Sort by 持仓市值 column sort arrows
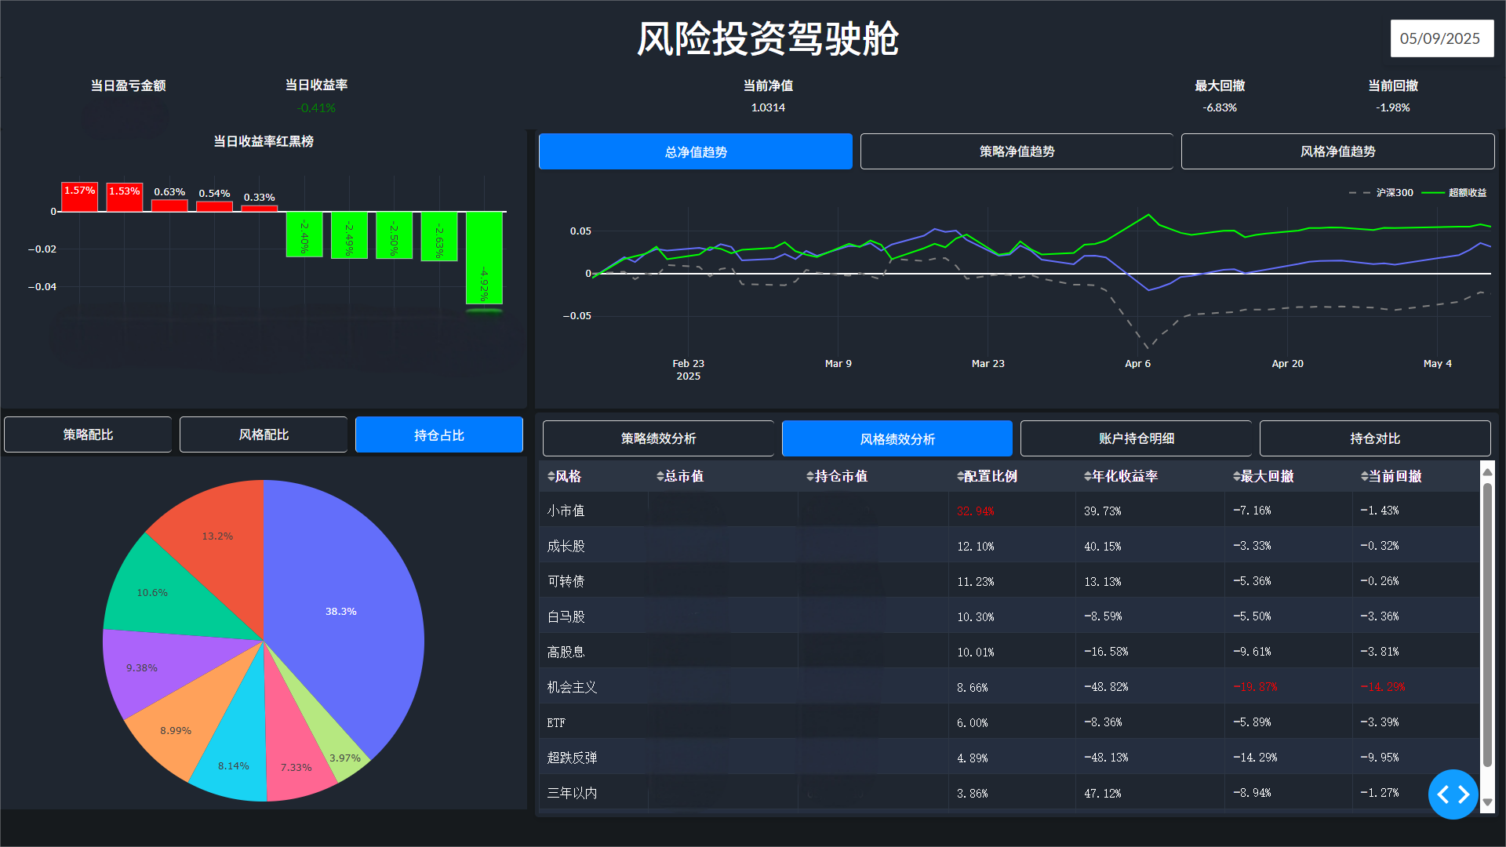 [810, 477]
